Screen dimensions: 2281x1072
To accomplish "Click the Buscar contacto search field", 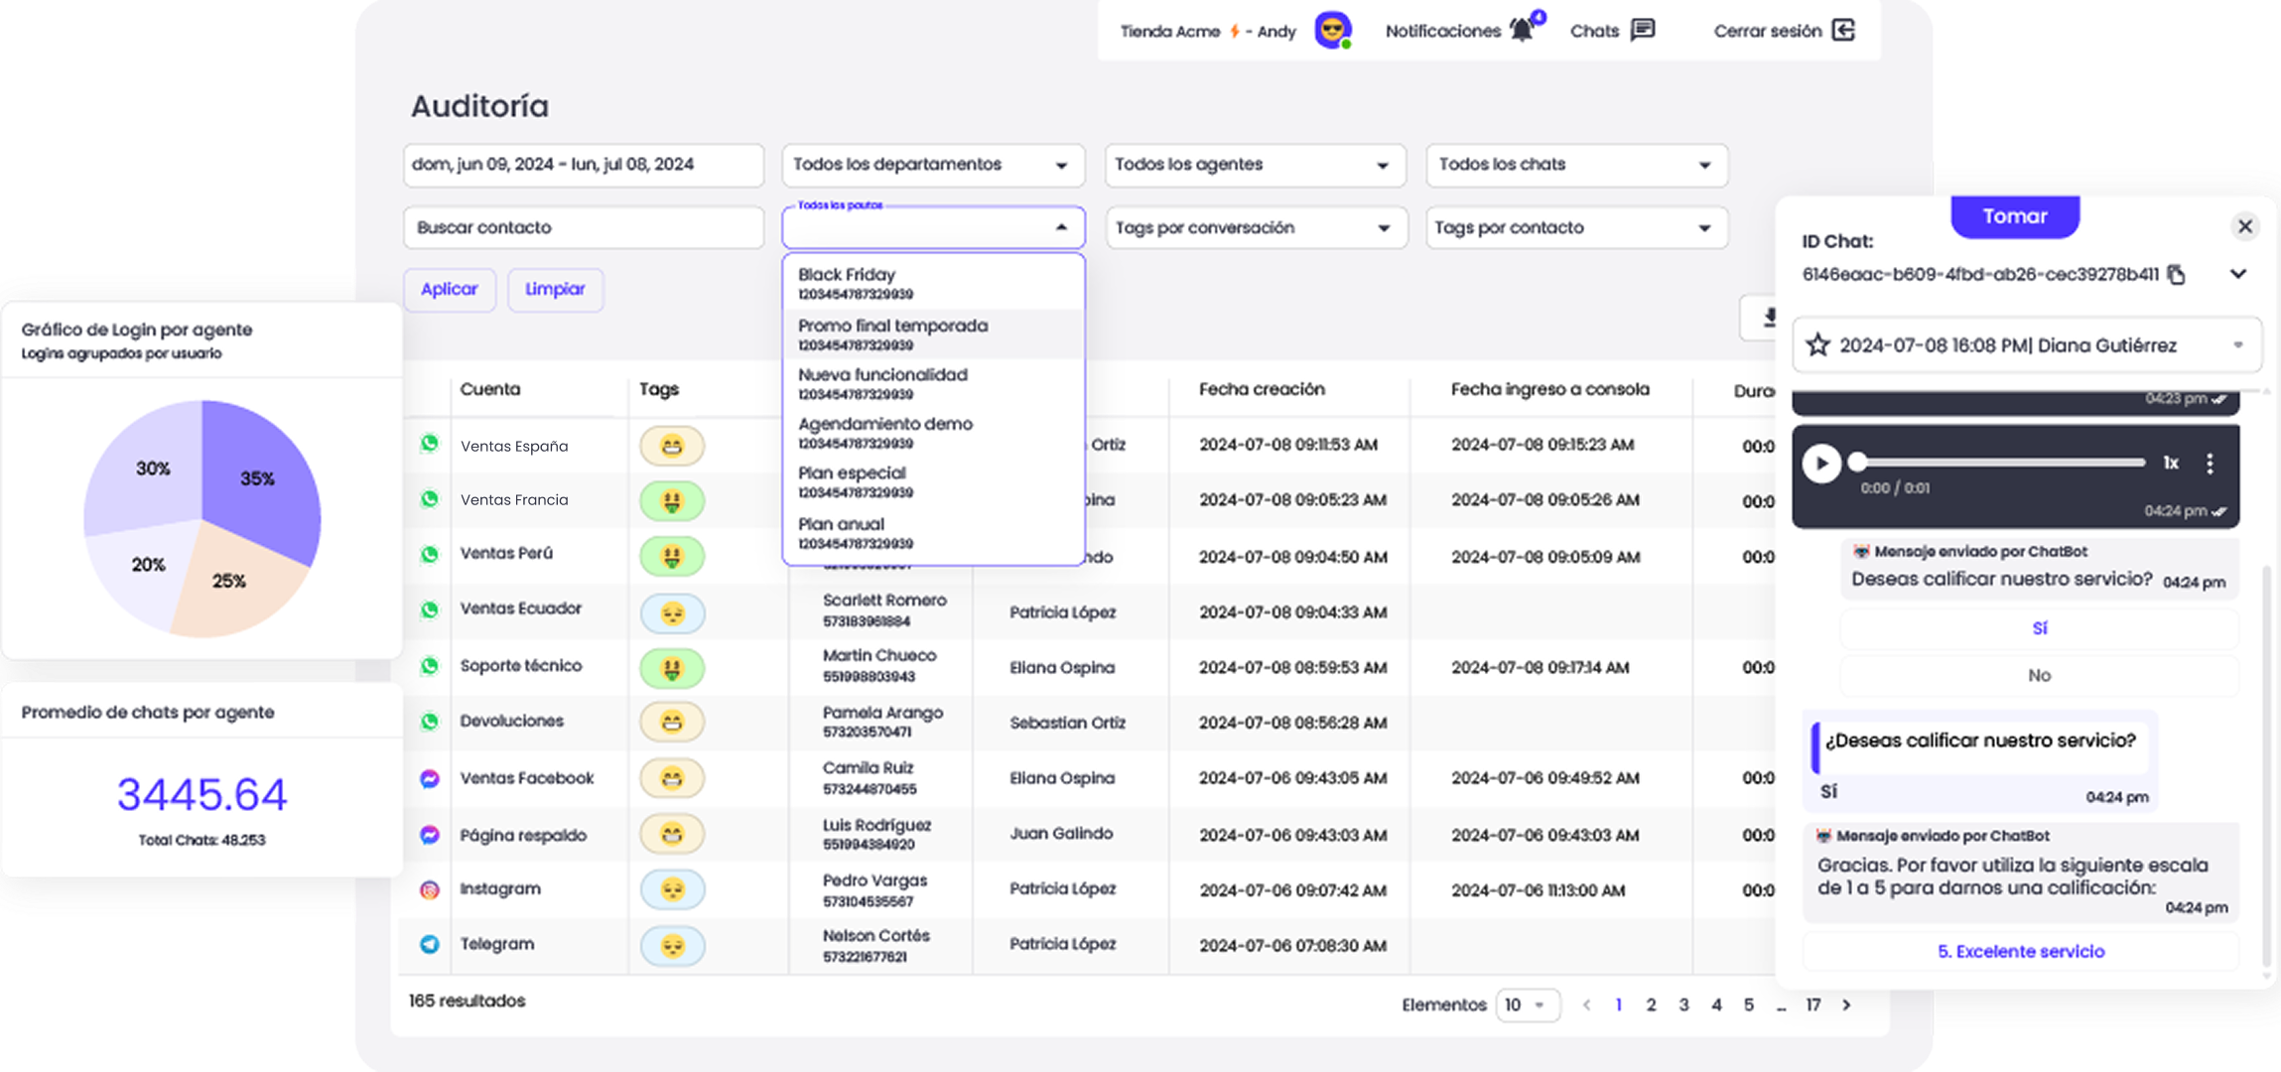I will click(x=583, y=228).
